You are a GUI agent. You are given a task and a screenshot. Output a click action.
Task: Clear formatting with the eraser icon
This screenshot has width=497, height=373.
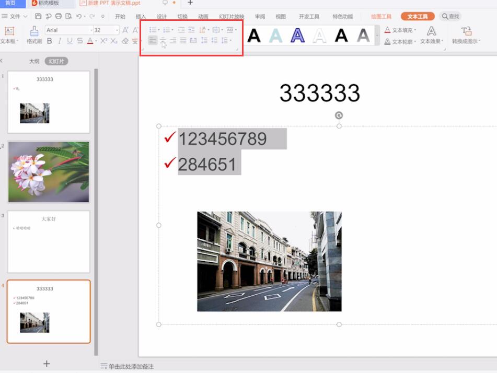tap(125, 41)
